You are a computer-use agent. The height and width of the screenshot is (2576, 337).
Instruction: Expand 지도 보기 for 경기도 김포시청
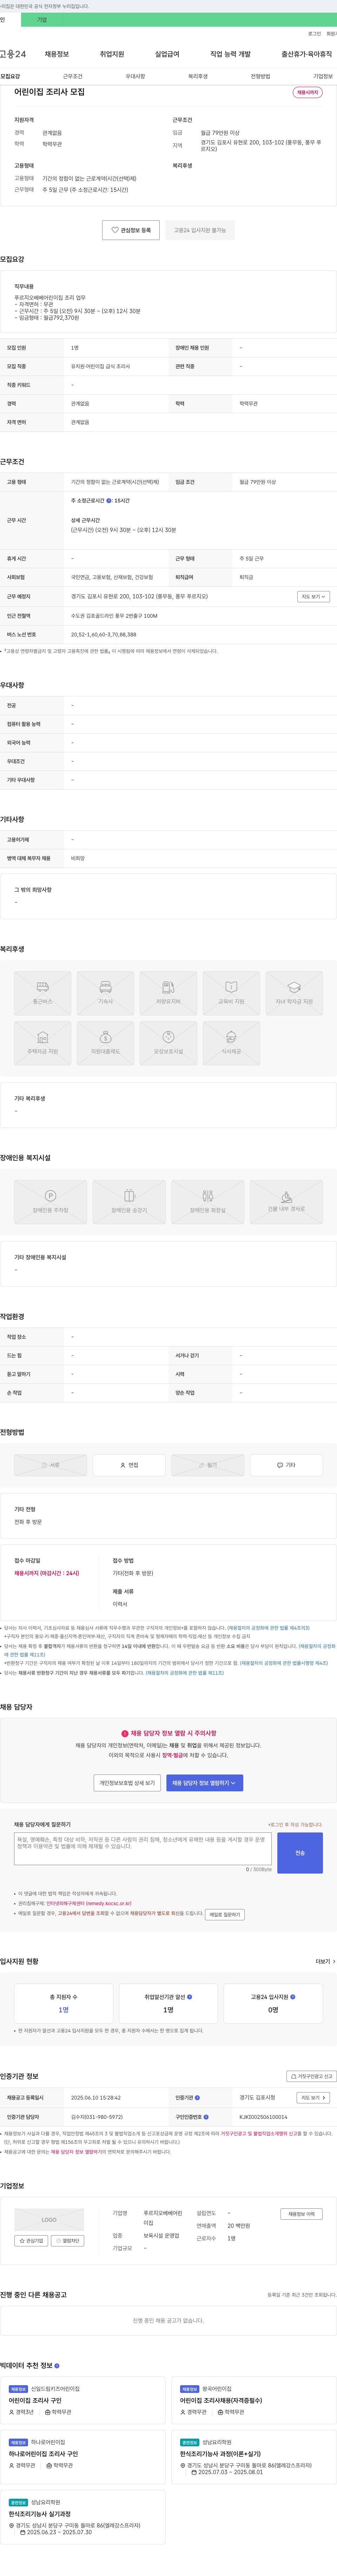pyautogui.click(x=313, y=2098)
